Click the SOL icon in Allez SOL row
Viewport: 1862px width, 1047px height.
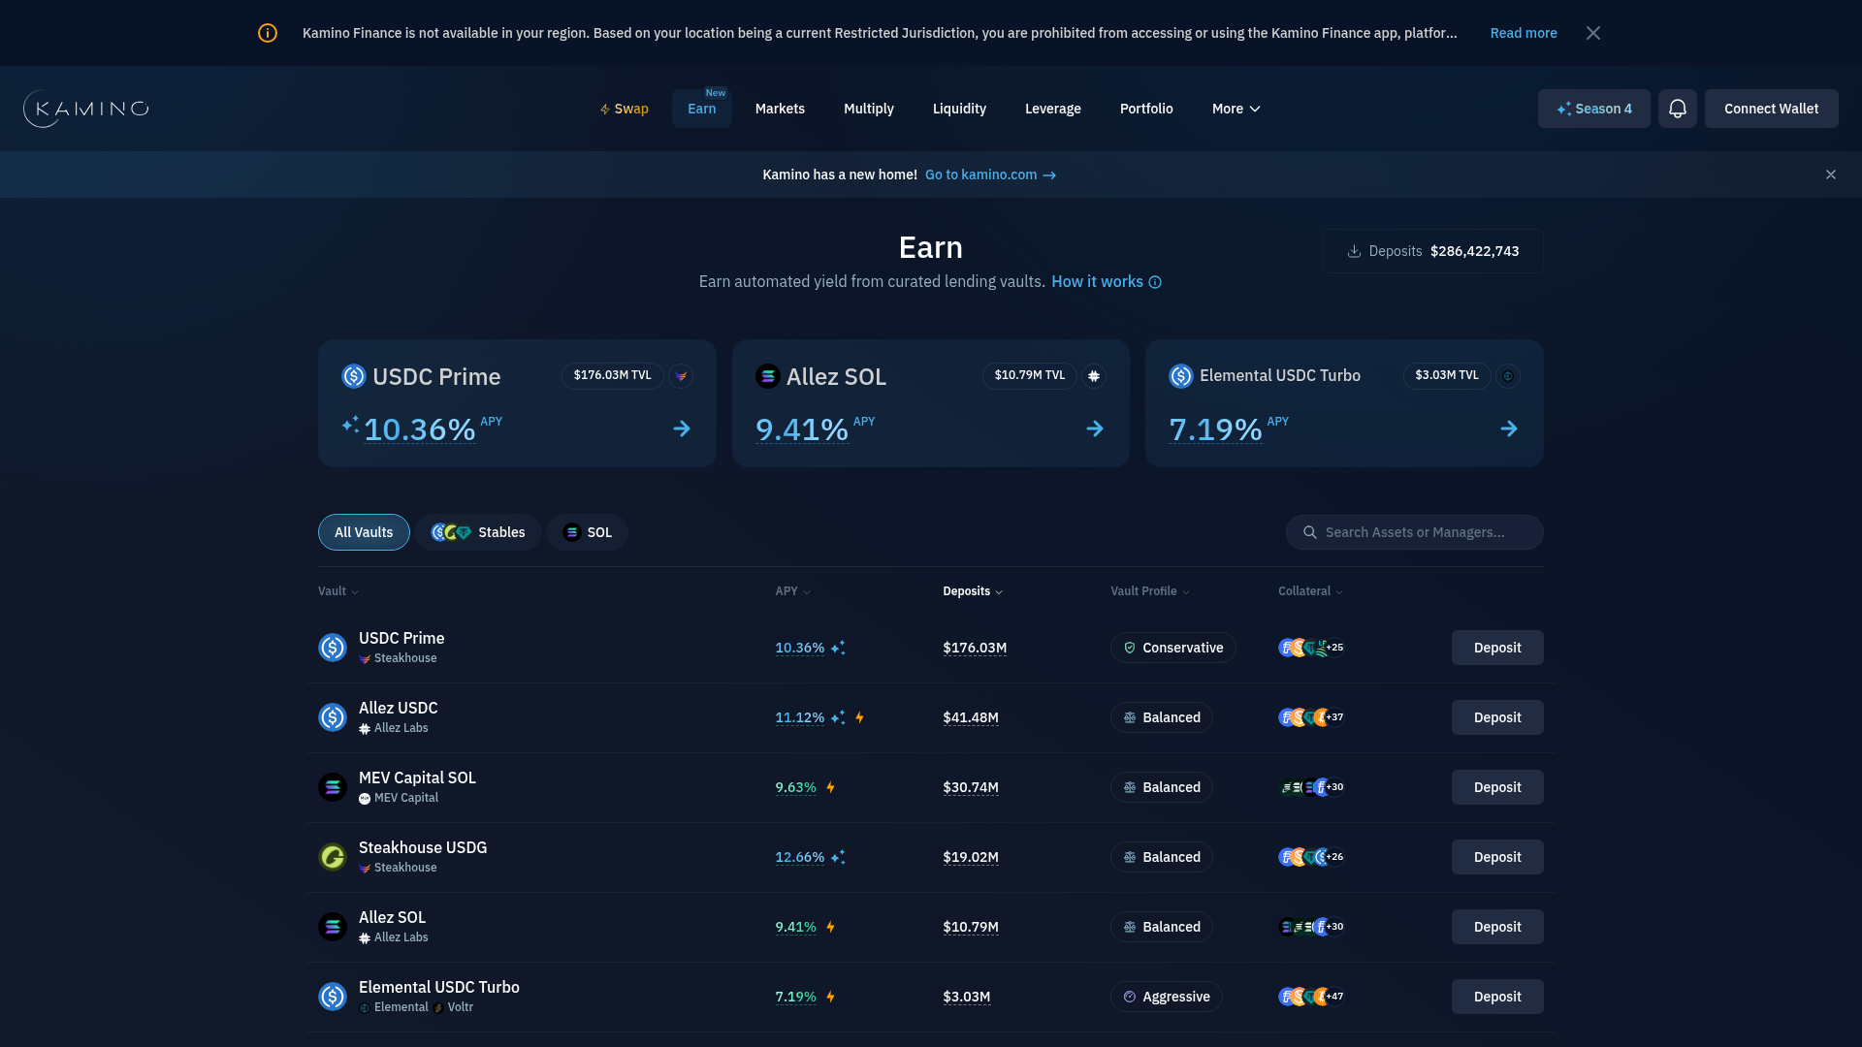click(x=333, y=927)
